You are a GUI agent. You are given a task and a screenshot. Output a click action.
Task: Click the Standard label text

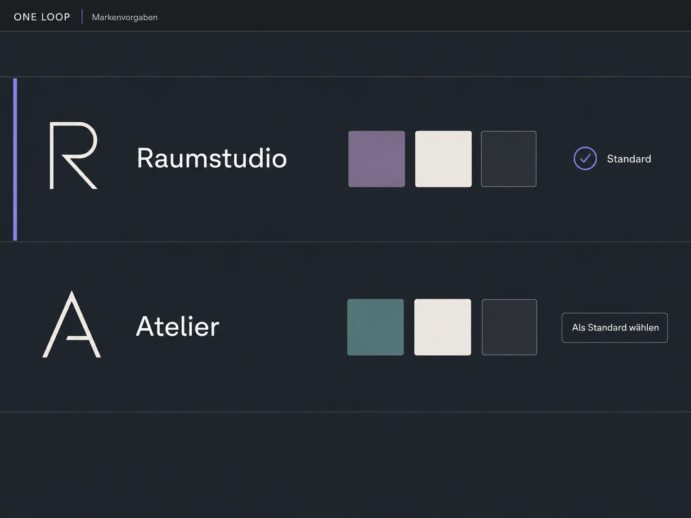(x=629, y=159)
